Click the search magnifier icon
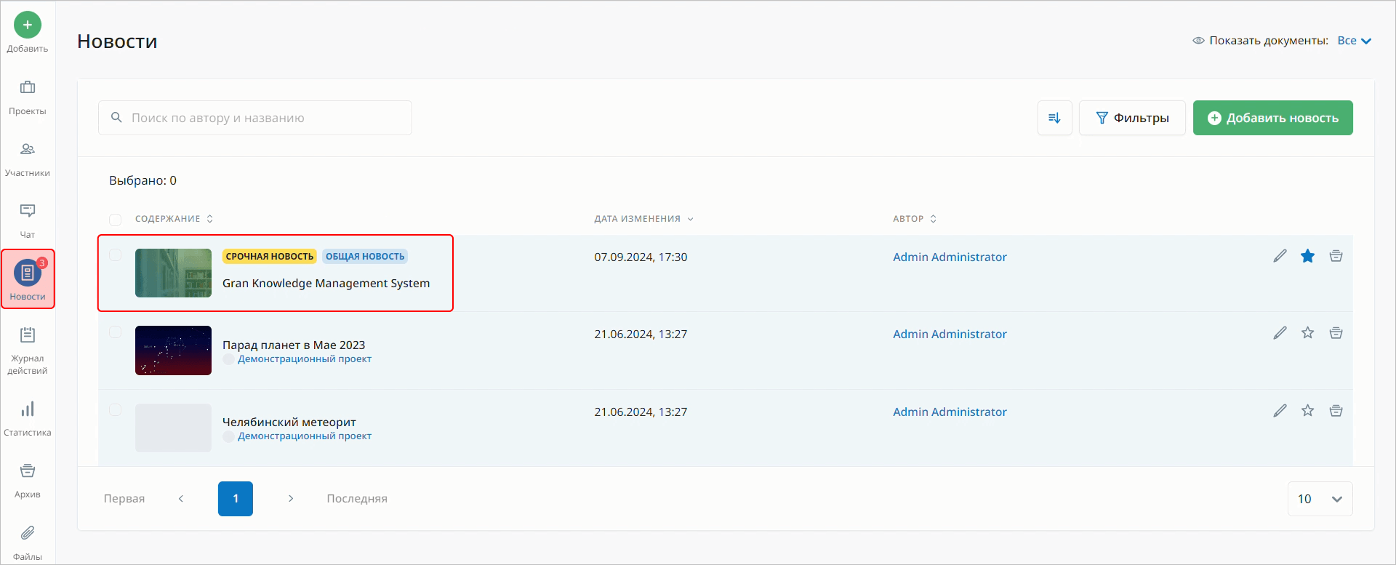Viewport: 1396px width, 565px height. [116, 117]
